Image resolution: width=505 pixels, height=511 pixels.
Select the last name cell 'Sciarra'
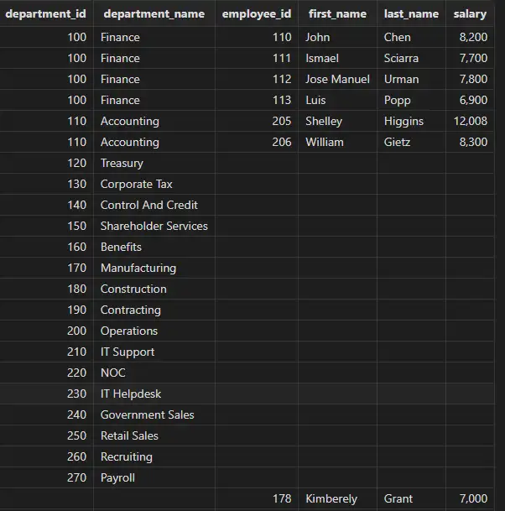click(411, 58)
